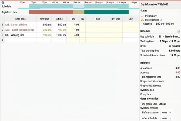Open the Schedule edit pencil icon
Viewport: 181px width, 121px height.
pyautogui.click(x=179, y=31)
